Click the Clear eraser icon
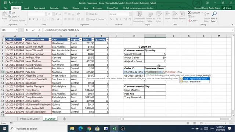Screen dimensions: 235x132 [x=189, y=21]
